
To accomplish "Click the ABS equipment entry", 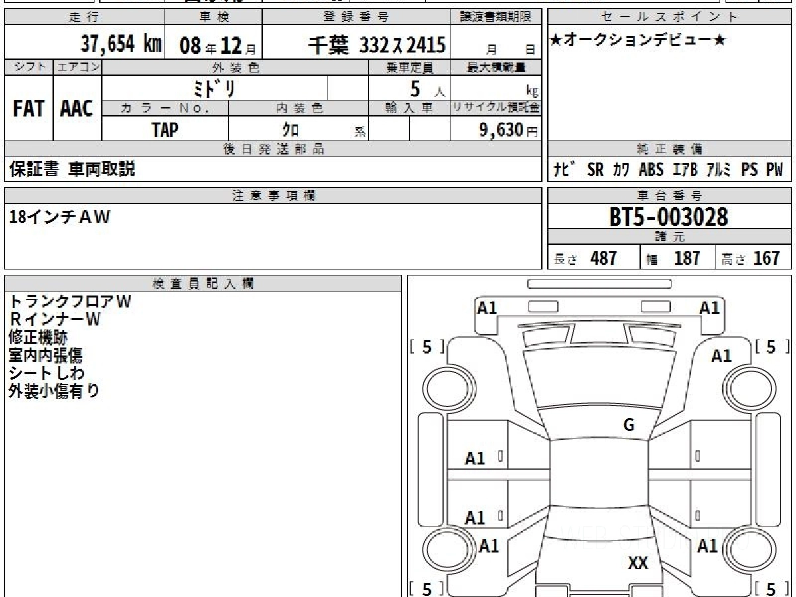I will (651, 170).
